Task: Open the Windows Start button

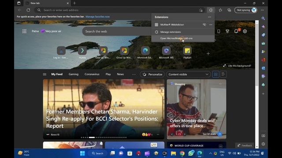Action: pos(82,153)
